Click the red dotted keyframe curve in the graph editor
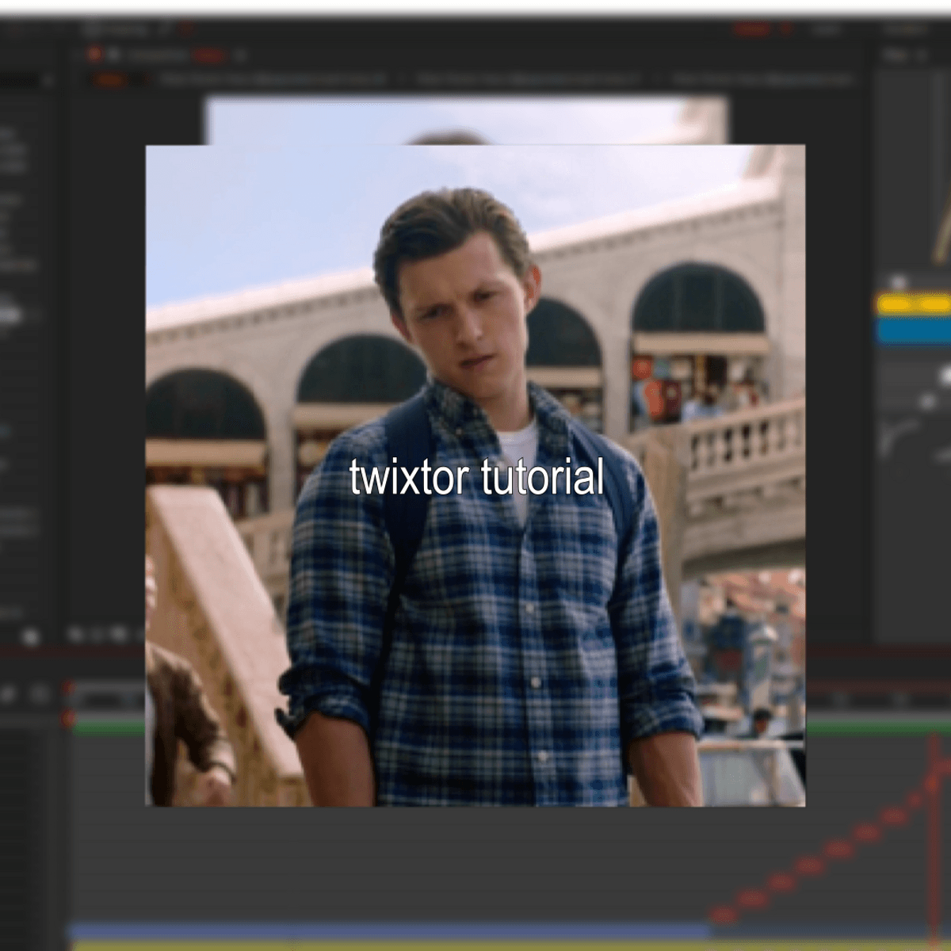Viewport: 951px width, 951px height. [808, 865]
